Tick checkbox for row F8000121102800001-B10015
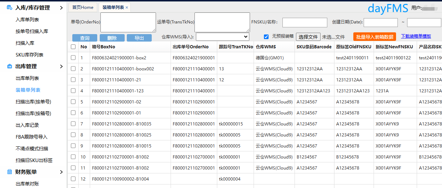The image size is (442, 188). click(x=73, y=146)
